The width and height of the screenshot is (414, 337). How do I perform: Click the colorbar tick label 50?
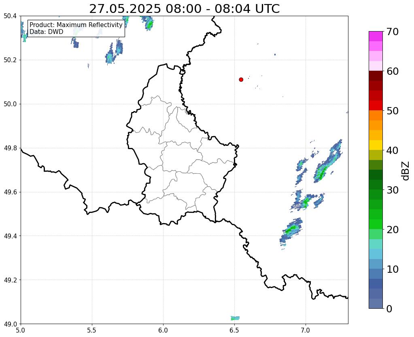click(392, 111)
